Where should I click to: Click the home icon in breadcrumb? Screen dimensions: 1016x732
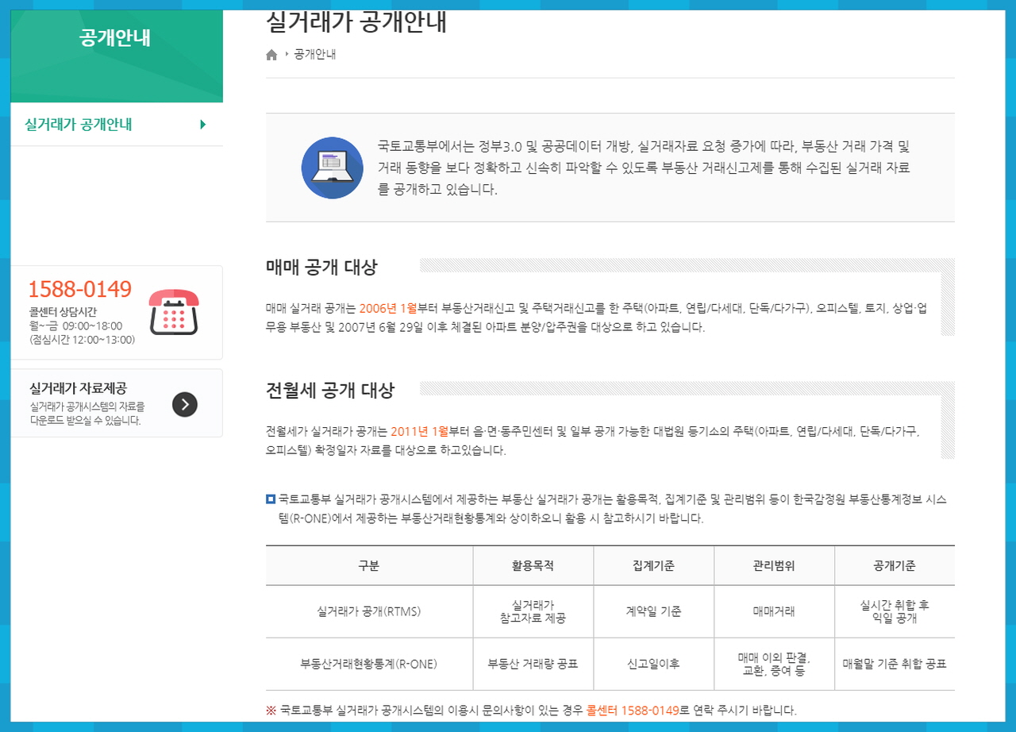click(x=271, y=55)
